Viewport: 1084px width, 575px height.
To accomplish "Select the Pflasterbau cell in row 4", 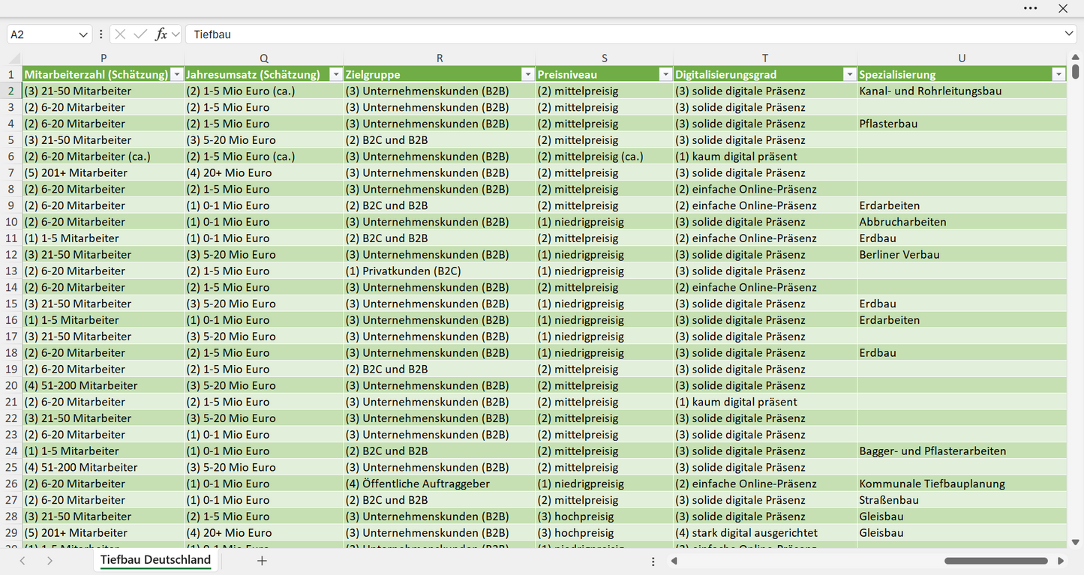I will click(962, 124).
